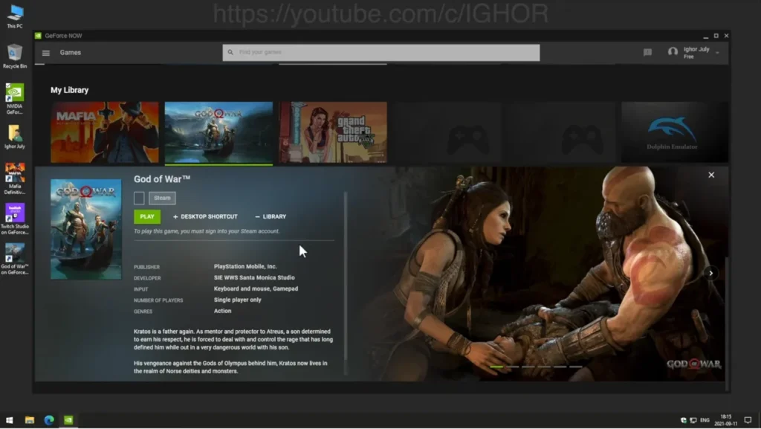Image resolution: width=761 pixels, height=429 pixels.
Task: Remove God of War from Library
Action: pos(271,216)
